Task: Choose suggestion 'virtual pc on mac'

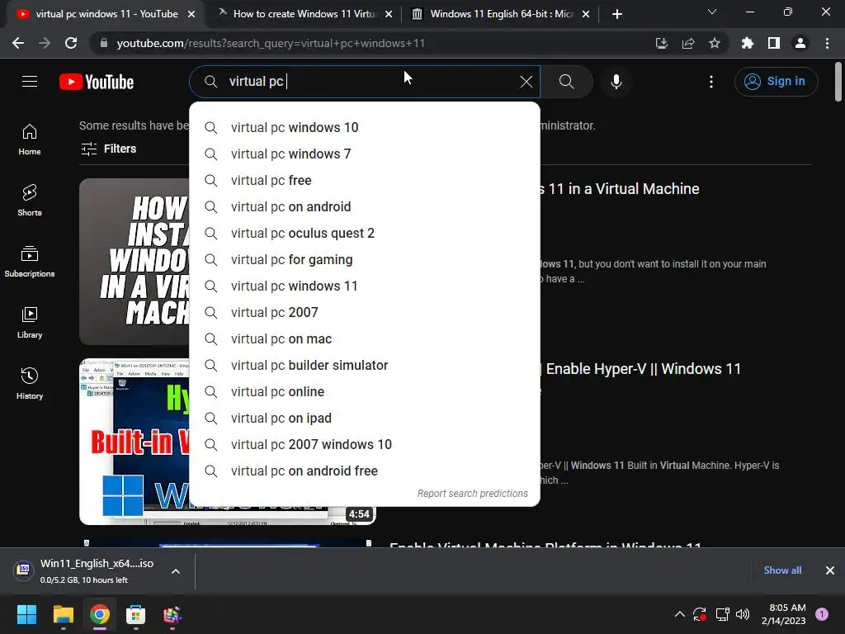Action: [x=365, y=339]
